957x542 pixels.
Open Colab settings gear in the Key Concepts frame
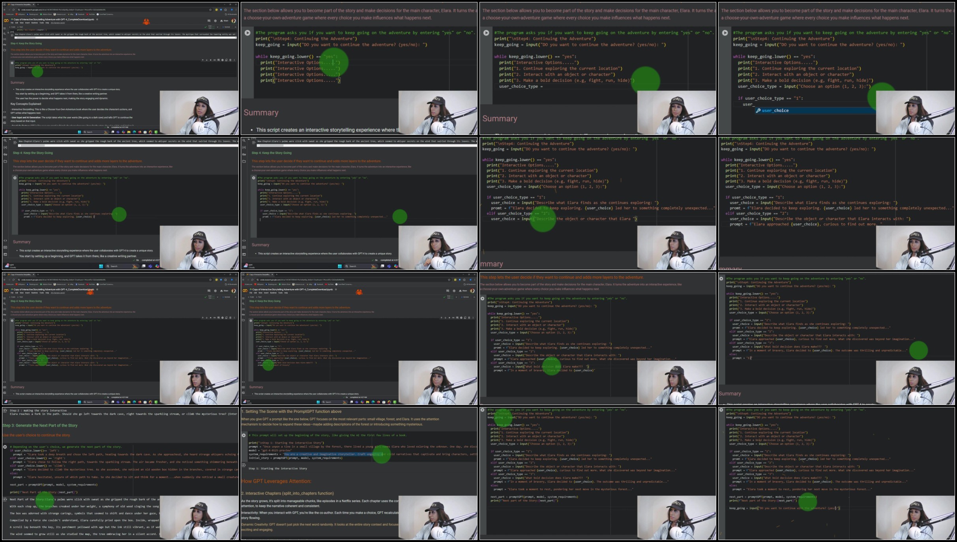[x=215, y=21]
